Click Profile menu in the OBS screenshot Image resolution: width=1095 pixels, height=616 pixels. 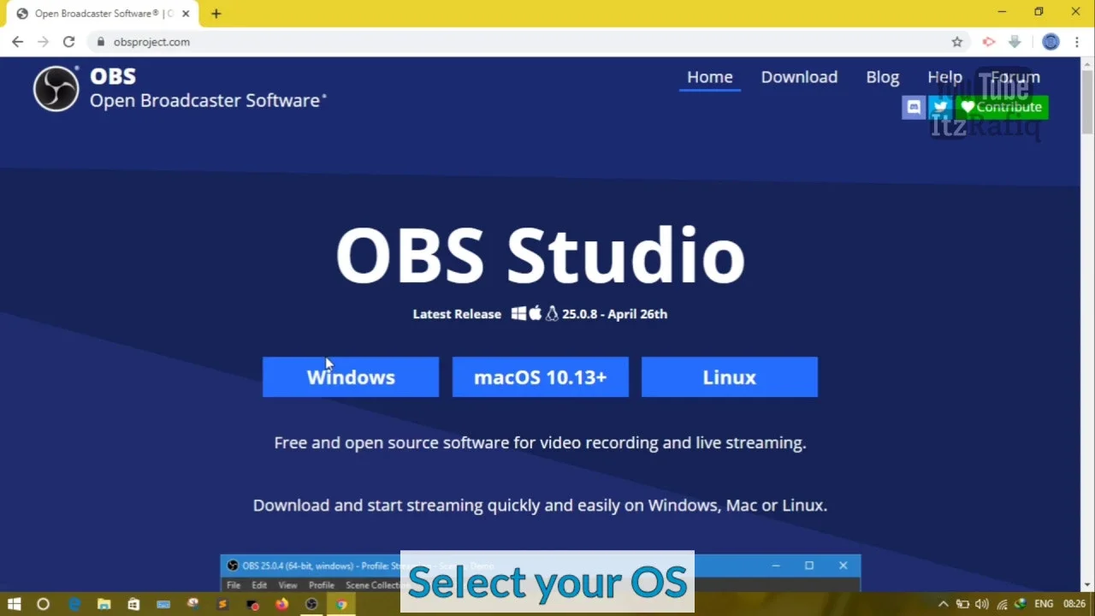322,585
